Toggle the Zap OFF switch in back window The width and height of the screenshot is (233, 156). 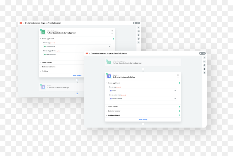coord(136,23)
